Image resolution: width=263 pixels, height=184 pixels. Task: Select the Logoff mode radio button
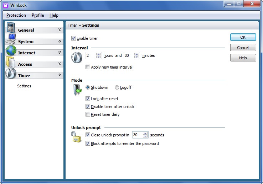117,87
